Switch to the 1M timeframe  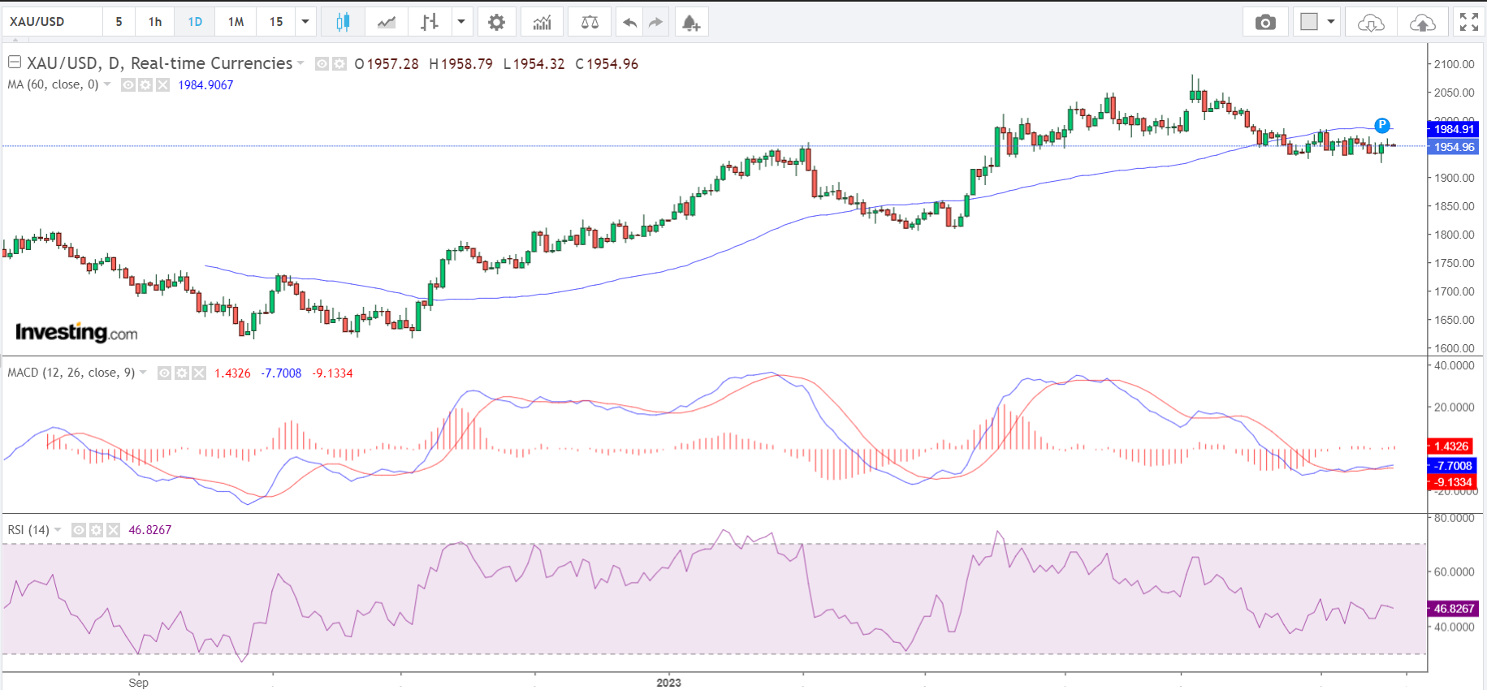[236, 22]
